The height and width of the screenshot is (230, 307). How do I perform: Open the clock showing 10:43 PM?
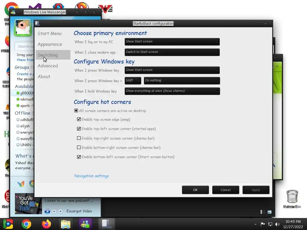(293, 224)
